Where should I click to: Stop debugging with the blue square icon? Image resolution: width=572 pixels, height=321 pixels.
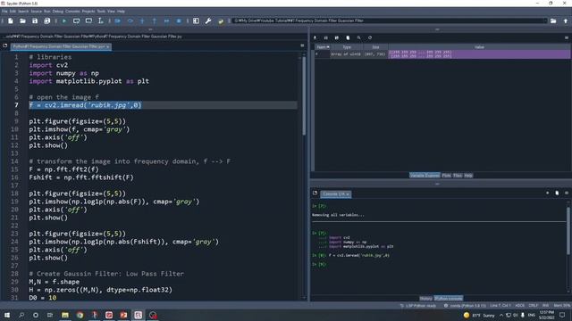pyautogui.click(x=179, y=21)
